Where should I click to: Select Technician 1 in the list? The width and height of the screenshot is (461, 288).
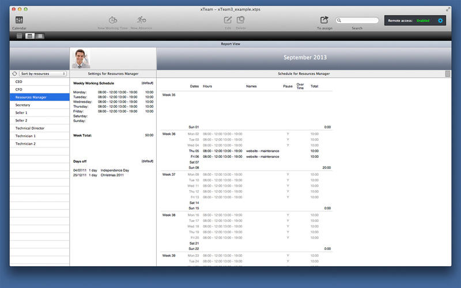pos(40,136)
